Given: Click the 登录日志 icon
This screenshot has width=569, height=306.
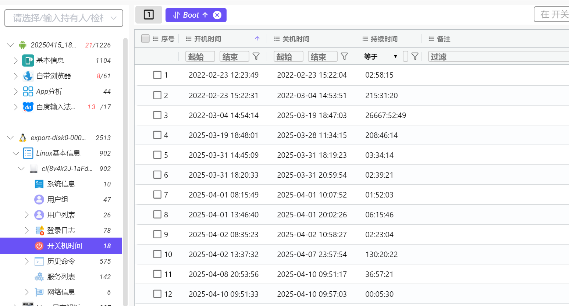Looking at the screenshot, I should pyautogui.click(x=39, y=230).
